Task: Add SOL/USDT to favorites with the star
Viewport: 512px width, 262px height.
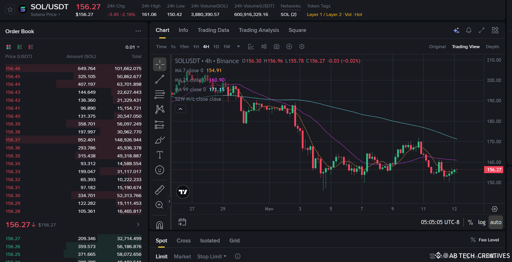Action: click(x=10, y=10)
